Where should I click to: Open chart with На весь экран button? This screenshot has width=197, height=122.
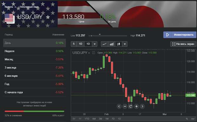[x=183, y=44]
